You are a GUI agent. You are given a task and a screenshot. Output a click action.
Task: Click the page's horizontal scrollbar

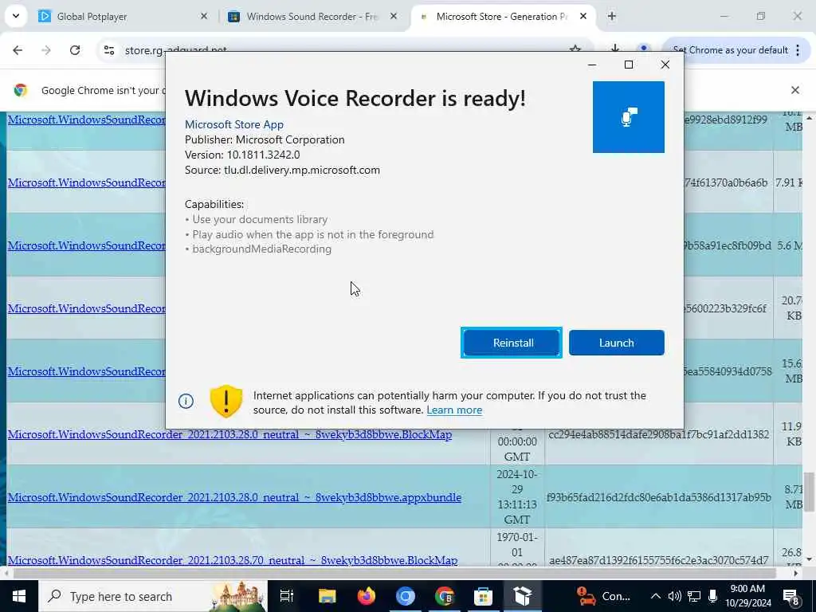pos(395,573)
